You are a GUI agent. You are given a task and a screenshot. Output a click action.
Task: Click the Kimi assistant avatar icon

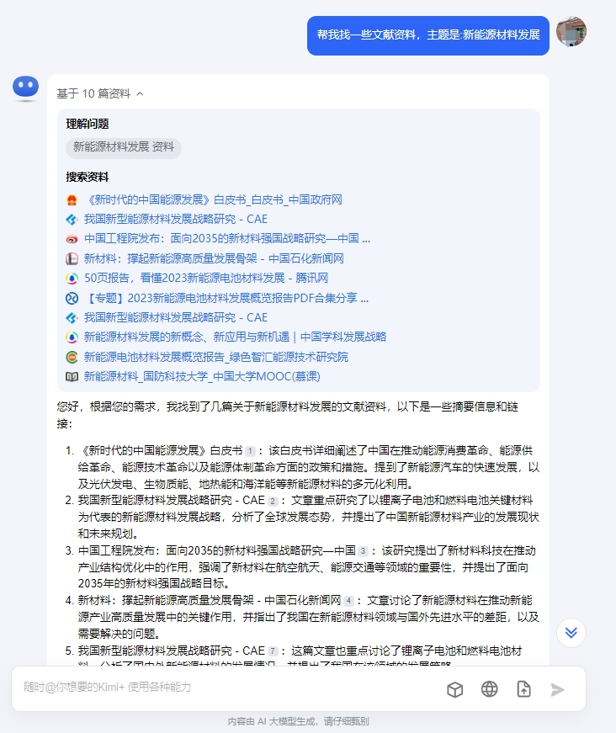coord(26,88)
